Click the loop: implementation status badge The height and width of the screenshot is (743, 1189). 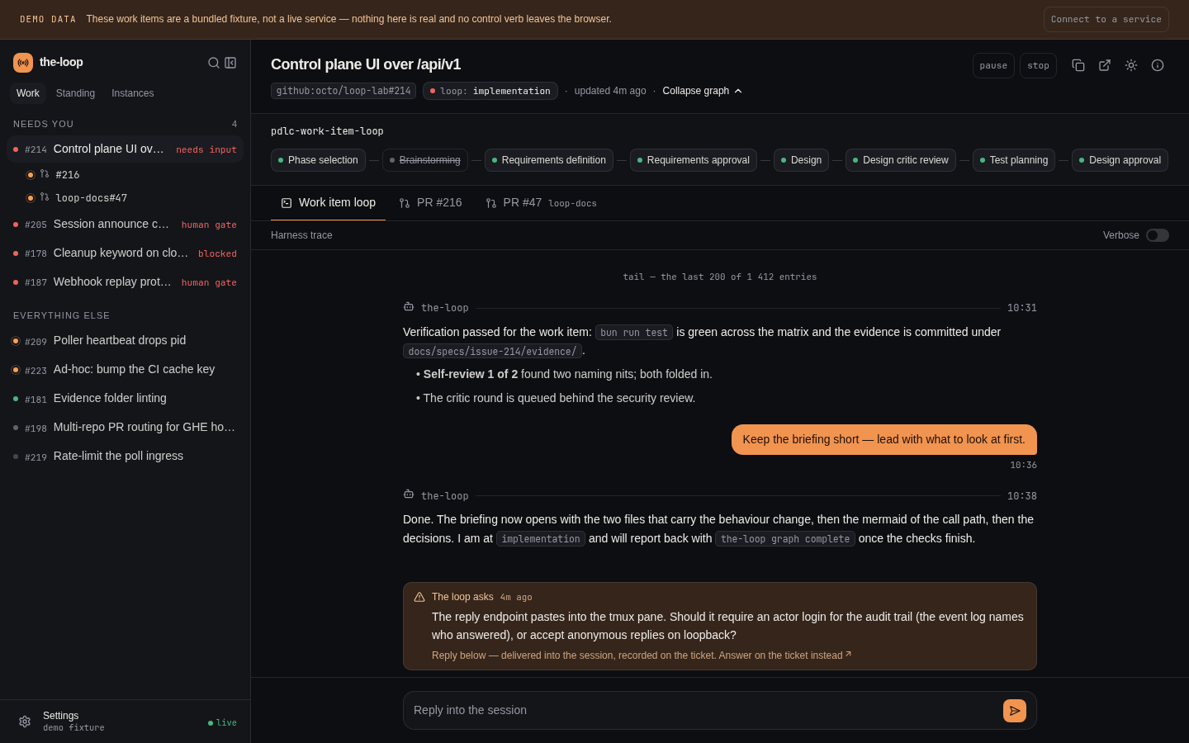tap(490, 91)
